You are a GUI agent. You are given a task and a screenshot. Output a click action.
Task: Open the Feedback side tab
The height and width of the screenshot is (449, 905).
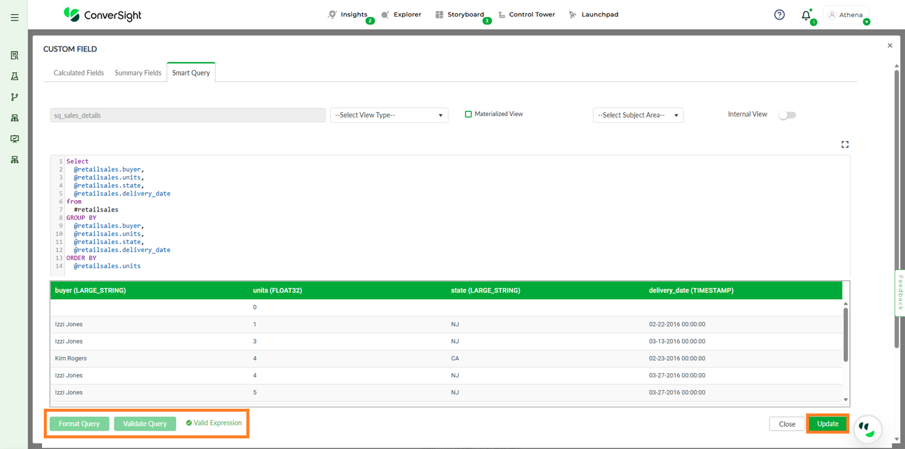click(900, 293)
